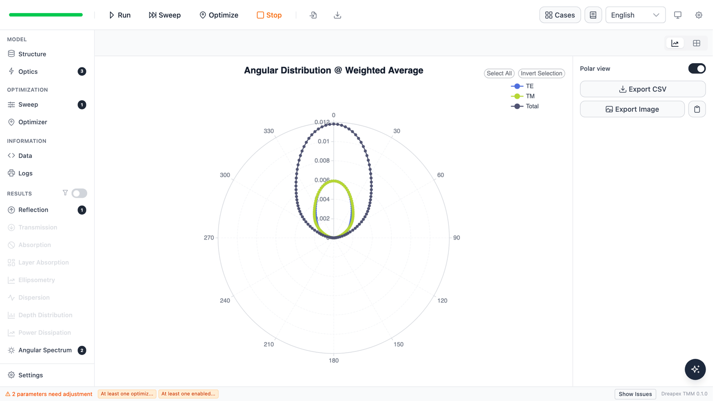Click the monitor display icon
The width and height of the screenshot is (713, 401).
coord(678,15)
